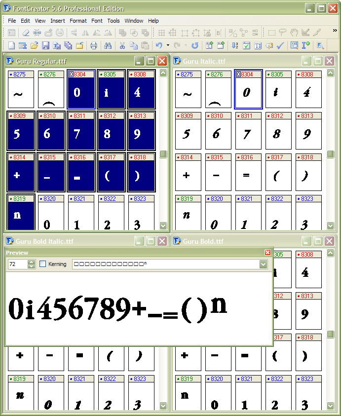Select the Knife tool icon
The width and height of the screenshot is (341, 416).
coord(317,33)
